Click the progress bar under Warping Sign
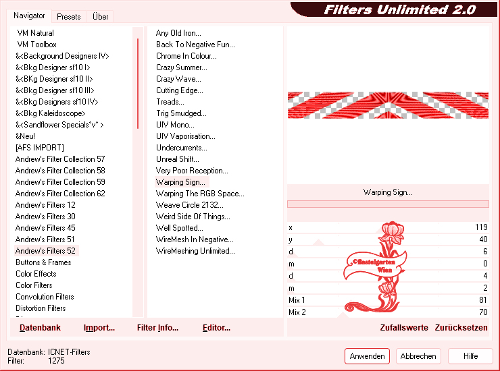The image size is (500, 371). pyautogui.click(x=388, y=204)
